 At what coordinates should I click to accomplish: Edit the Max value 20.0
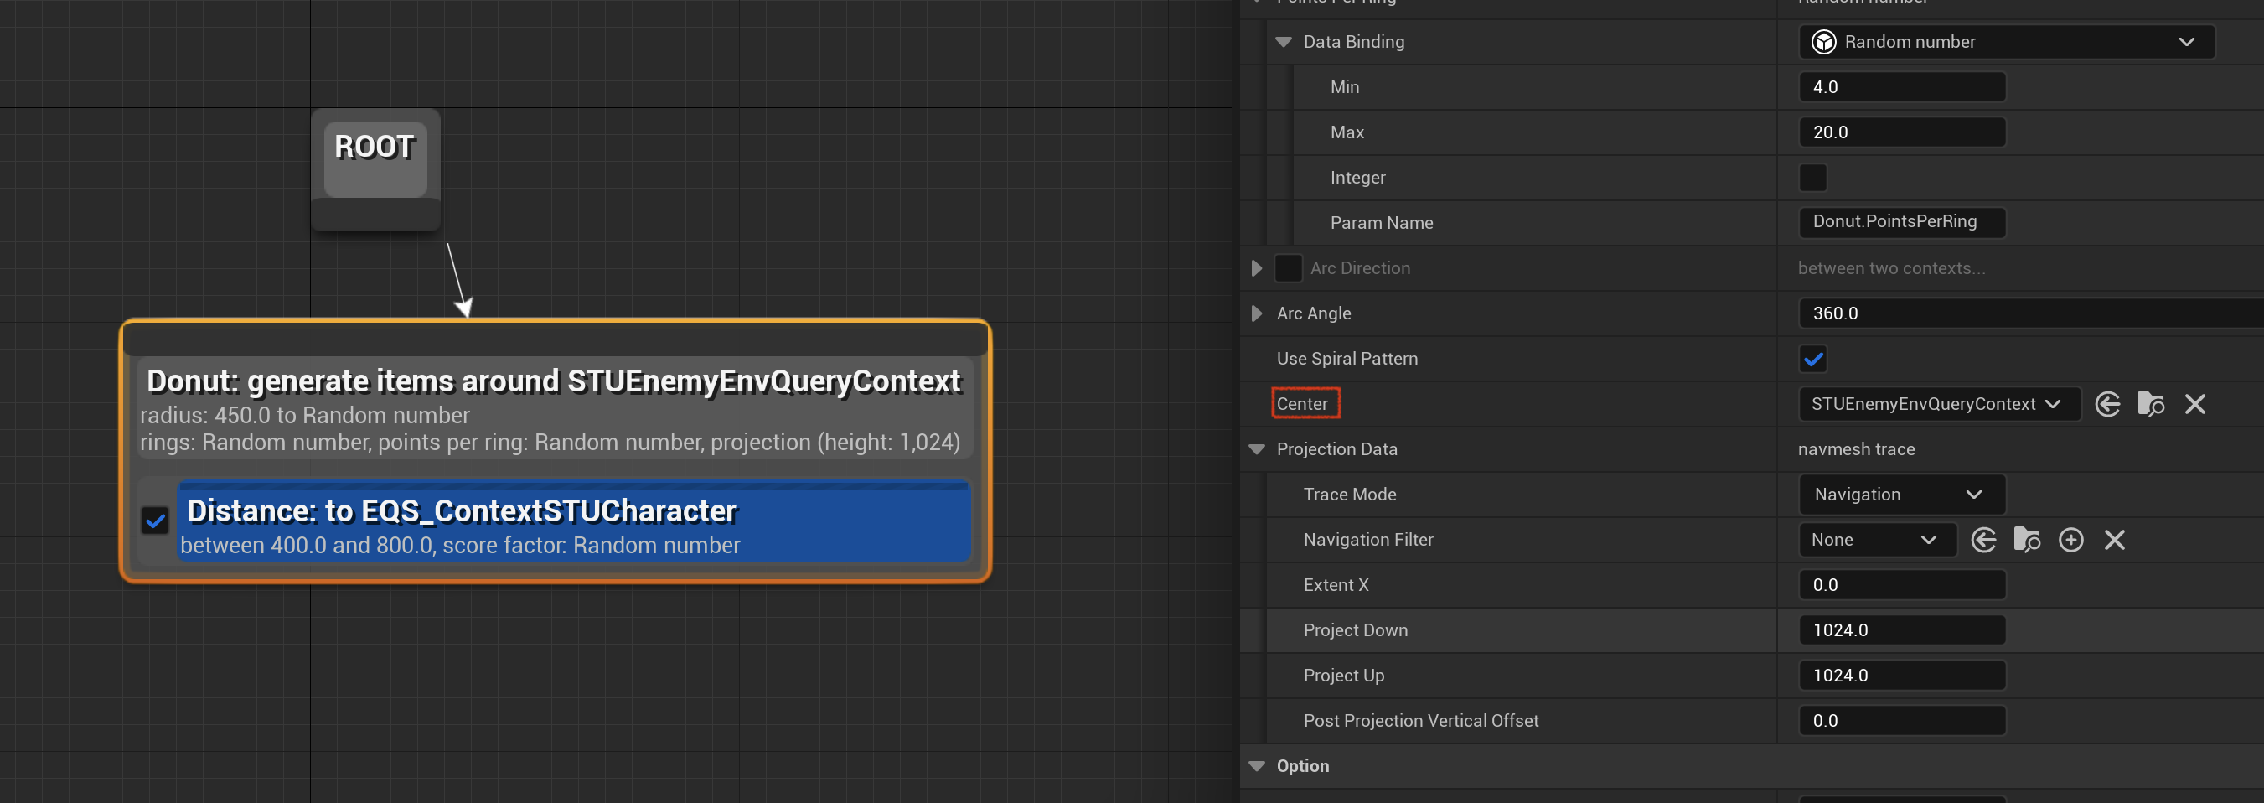[1902, 132]
